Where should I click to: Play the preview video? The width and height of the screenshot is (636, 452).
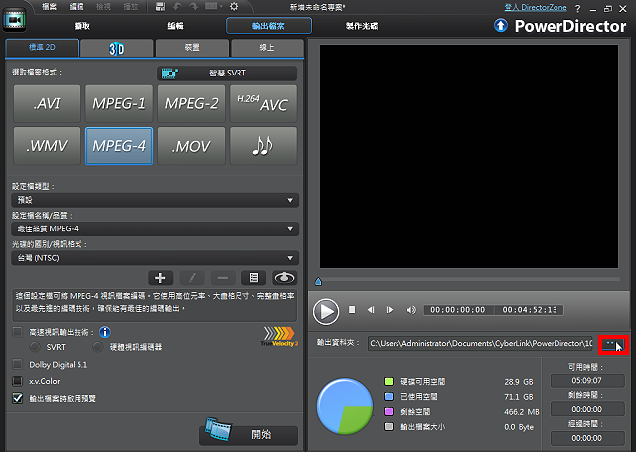(326, 311)
